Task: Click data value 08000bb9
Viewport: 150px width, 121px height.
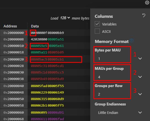Action: (x=56, y=33)
